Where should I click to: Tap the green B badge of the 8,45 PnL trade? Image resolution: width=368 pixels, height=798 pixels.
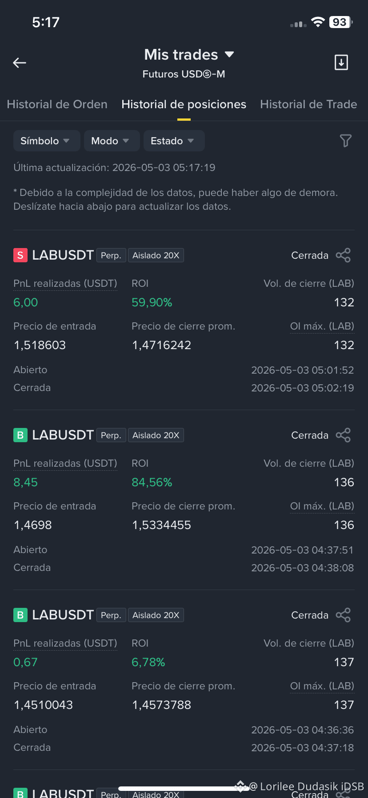tap(20, 435)
